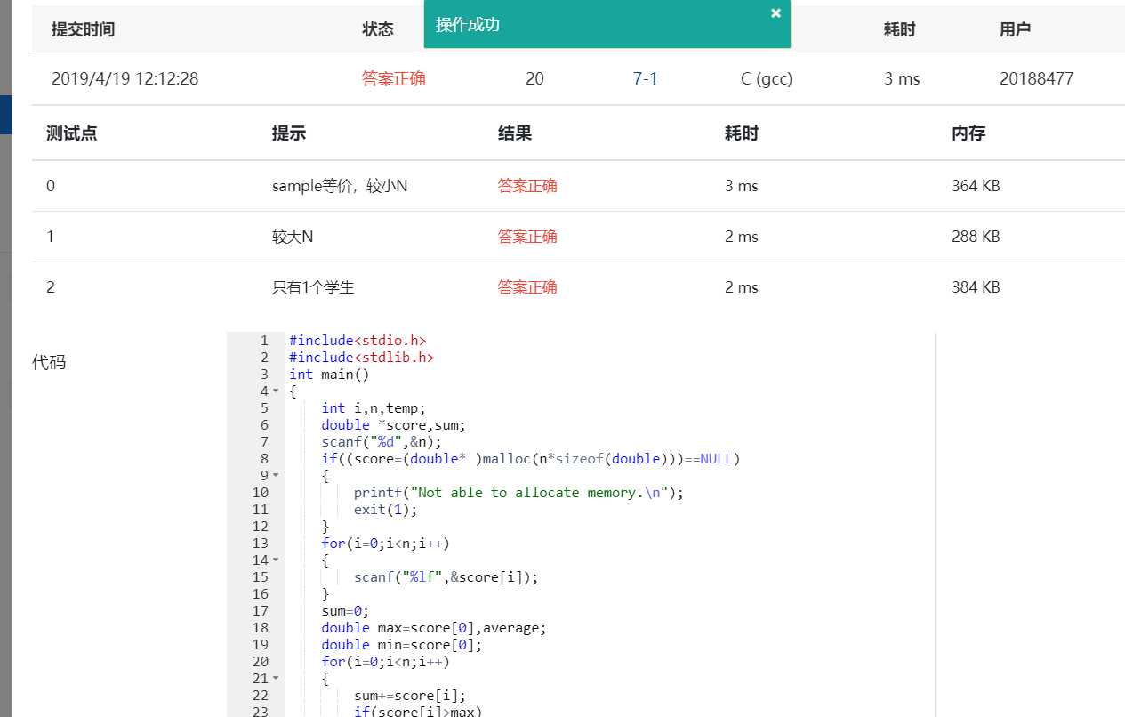Screen dimensions: 1125x717
Task: Collapse code block at line 21
Action: (276, 679)
